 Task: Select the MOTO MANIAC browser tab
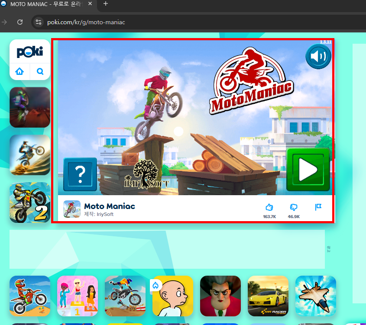(x=46, y=4)
